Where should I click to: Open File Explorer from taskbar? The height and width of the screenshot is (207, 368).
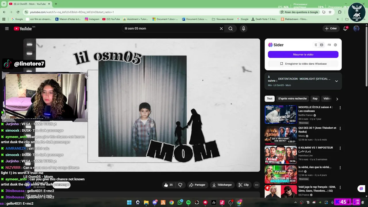146,202
